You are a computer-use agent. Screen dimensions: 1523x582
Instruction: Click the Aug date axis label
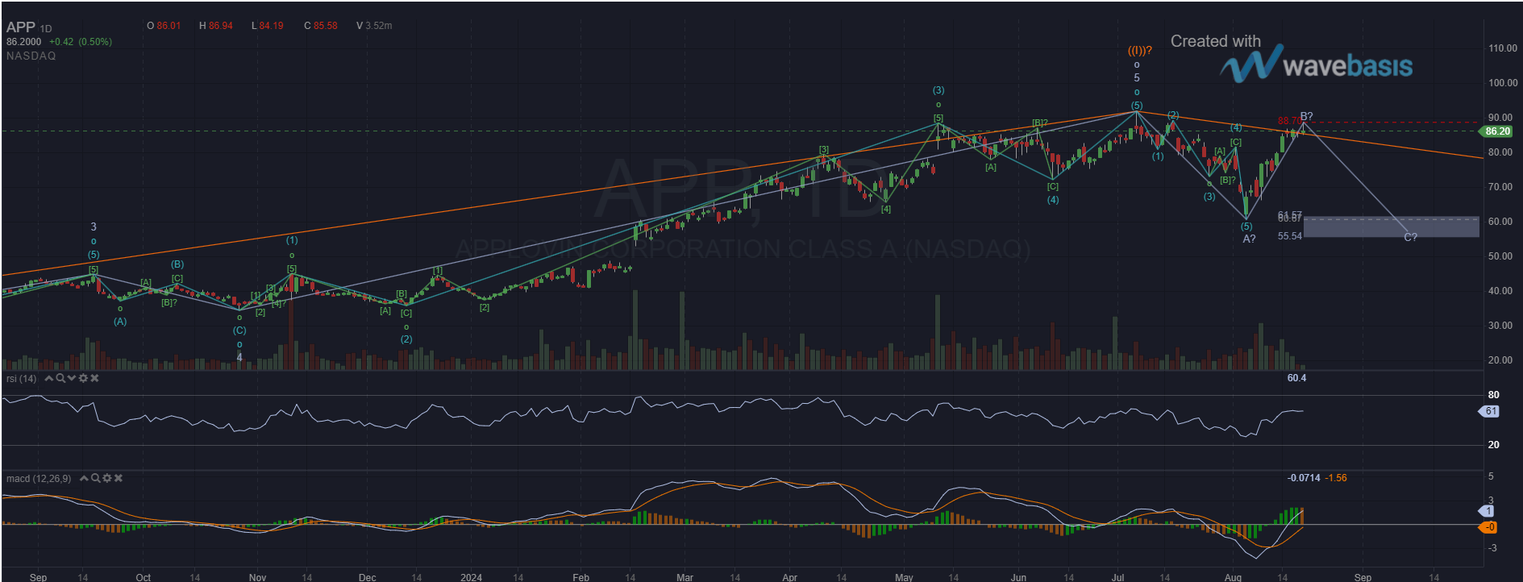(x=1233, y=577)
